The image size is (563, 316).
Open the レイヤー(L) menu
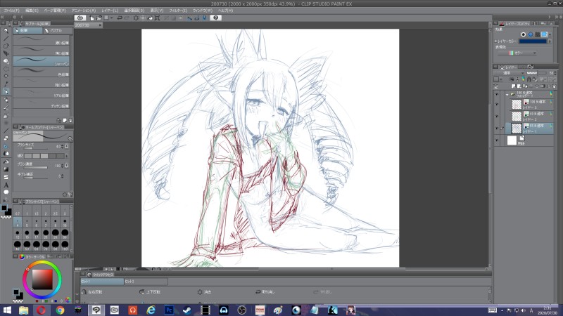point(110,11)
